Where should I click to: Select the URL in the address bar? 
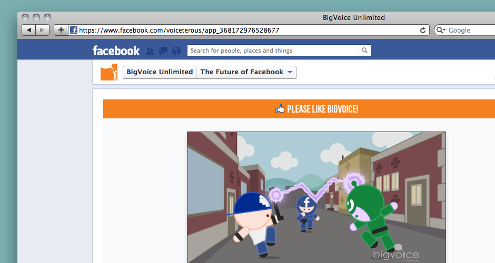pyautogui.click(x=179, y=31)
